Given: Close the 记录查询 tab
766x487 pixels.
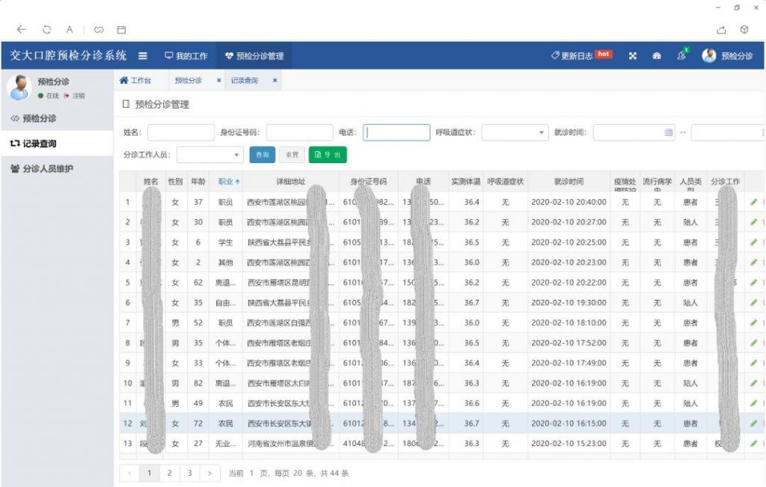Looking at the screenshot, I should 275,80.
